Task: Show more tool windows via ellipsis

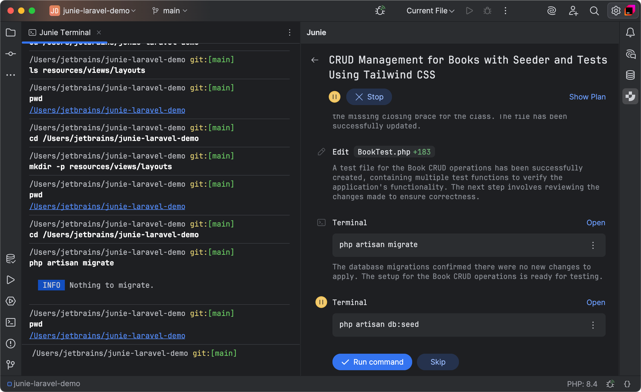Action: [11, 75]
